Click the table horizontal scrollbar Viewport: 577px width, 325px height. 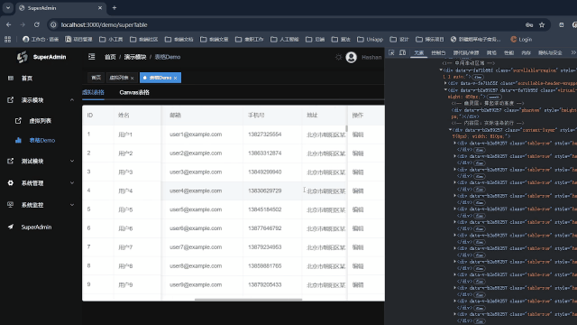point(249,299)
